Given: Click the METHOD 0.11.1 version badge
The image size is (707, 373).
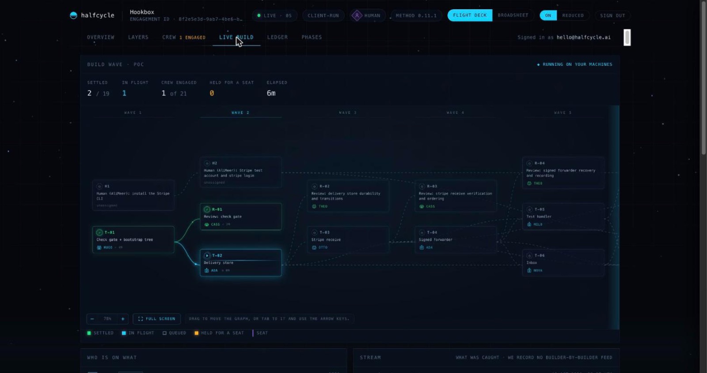Looking at the screenshot, I should [x=416, y=15].
